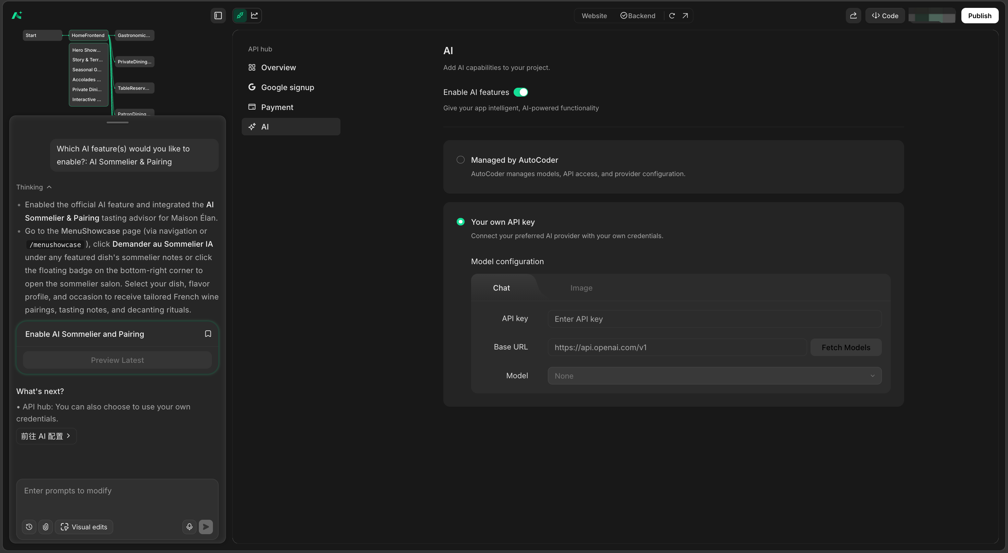This screenshot has width=1008, height=553.
Task: Grab the chat panel drag handle
Action: point(117,122)
